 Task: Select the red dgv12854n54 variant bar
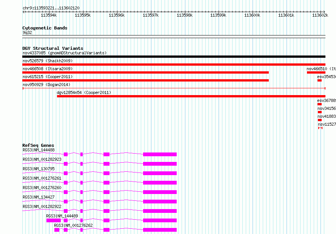[191, 96]
